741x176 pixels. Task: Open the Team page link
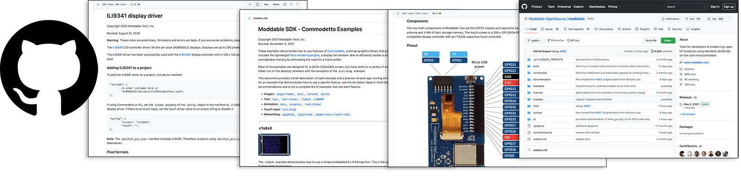click(551, 6)
